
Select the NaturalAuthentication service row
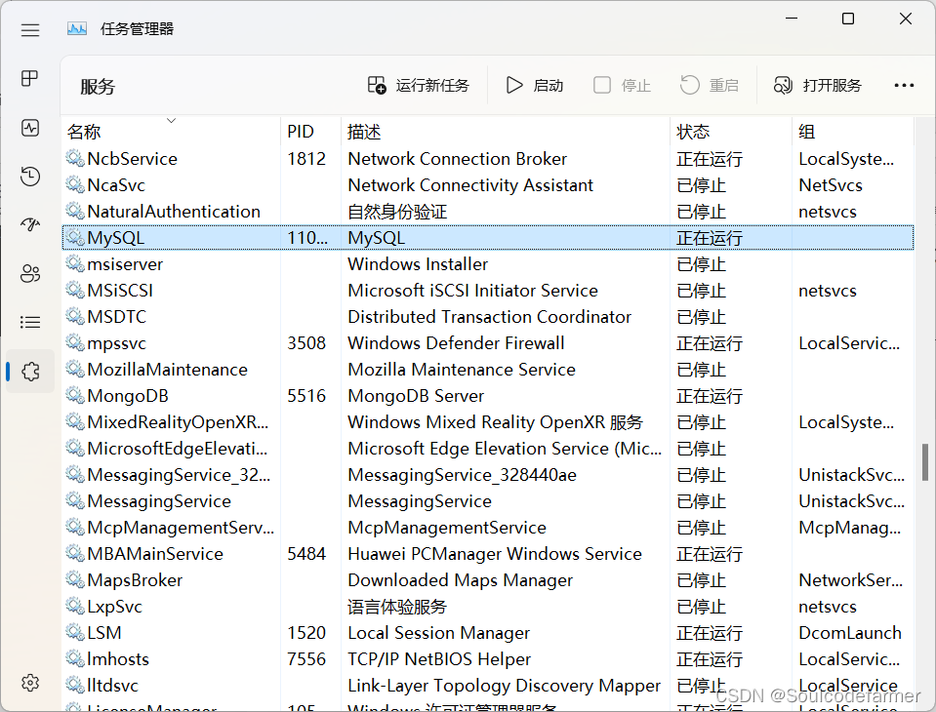(x=488, y=211)
